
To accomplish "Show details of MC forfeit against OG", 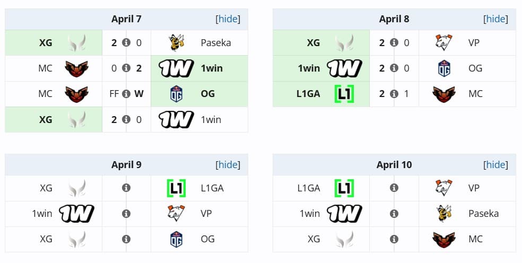I will pos(126,94).
